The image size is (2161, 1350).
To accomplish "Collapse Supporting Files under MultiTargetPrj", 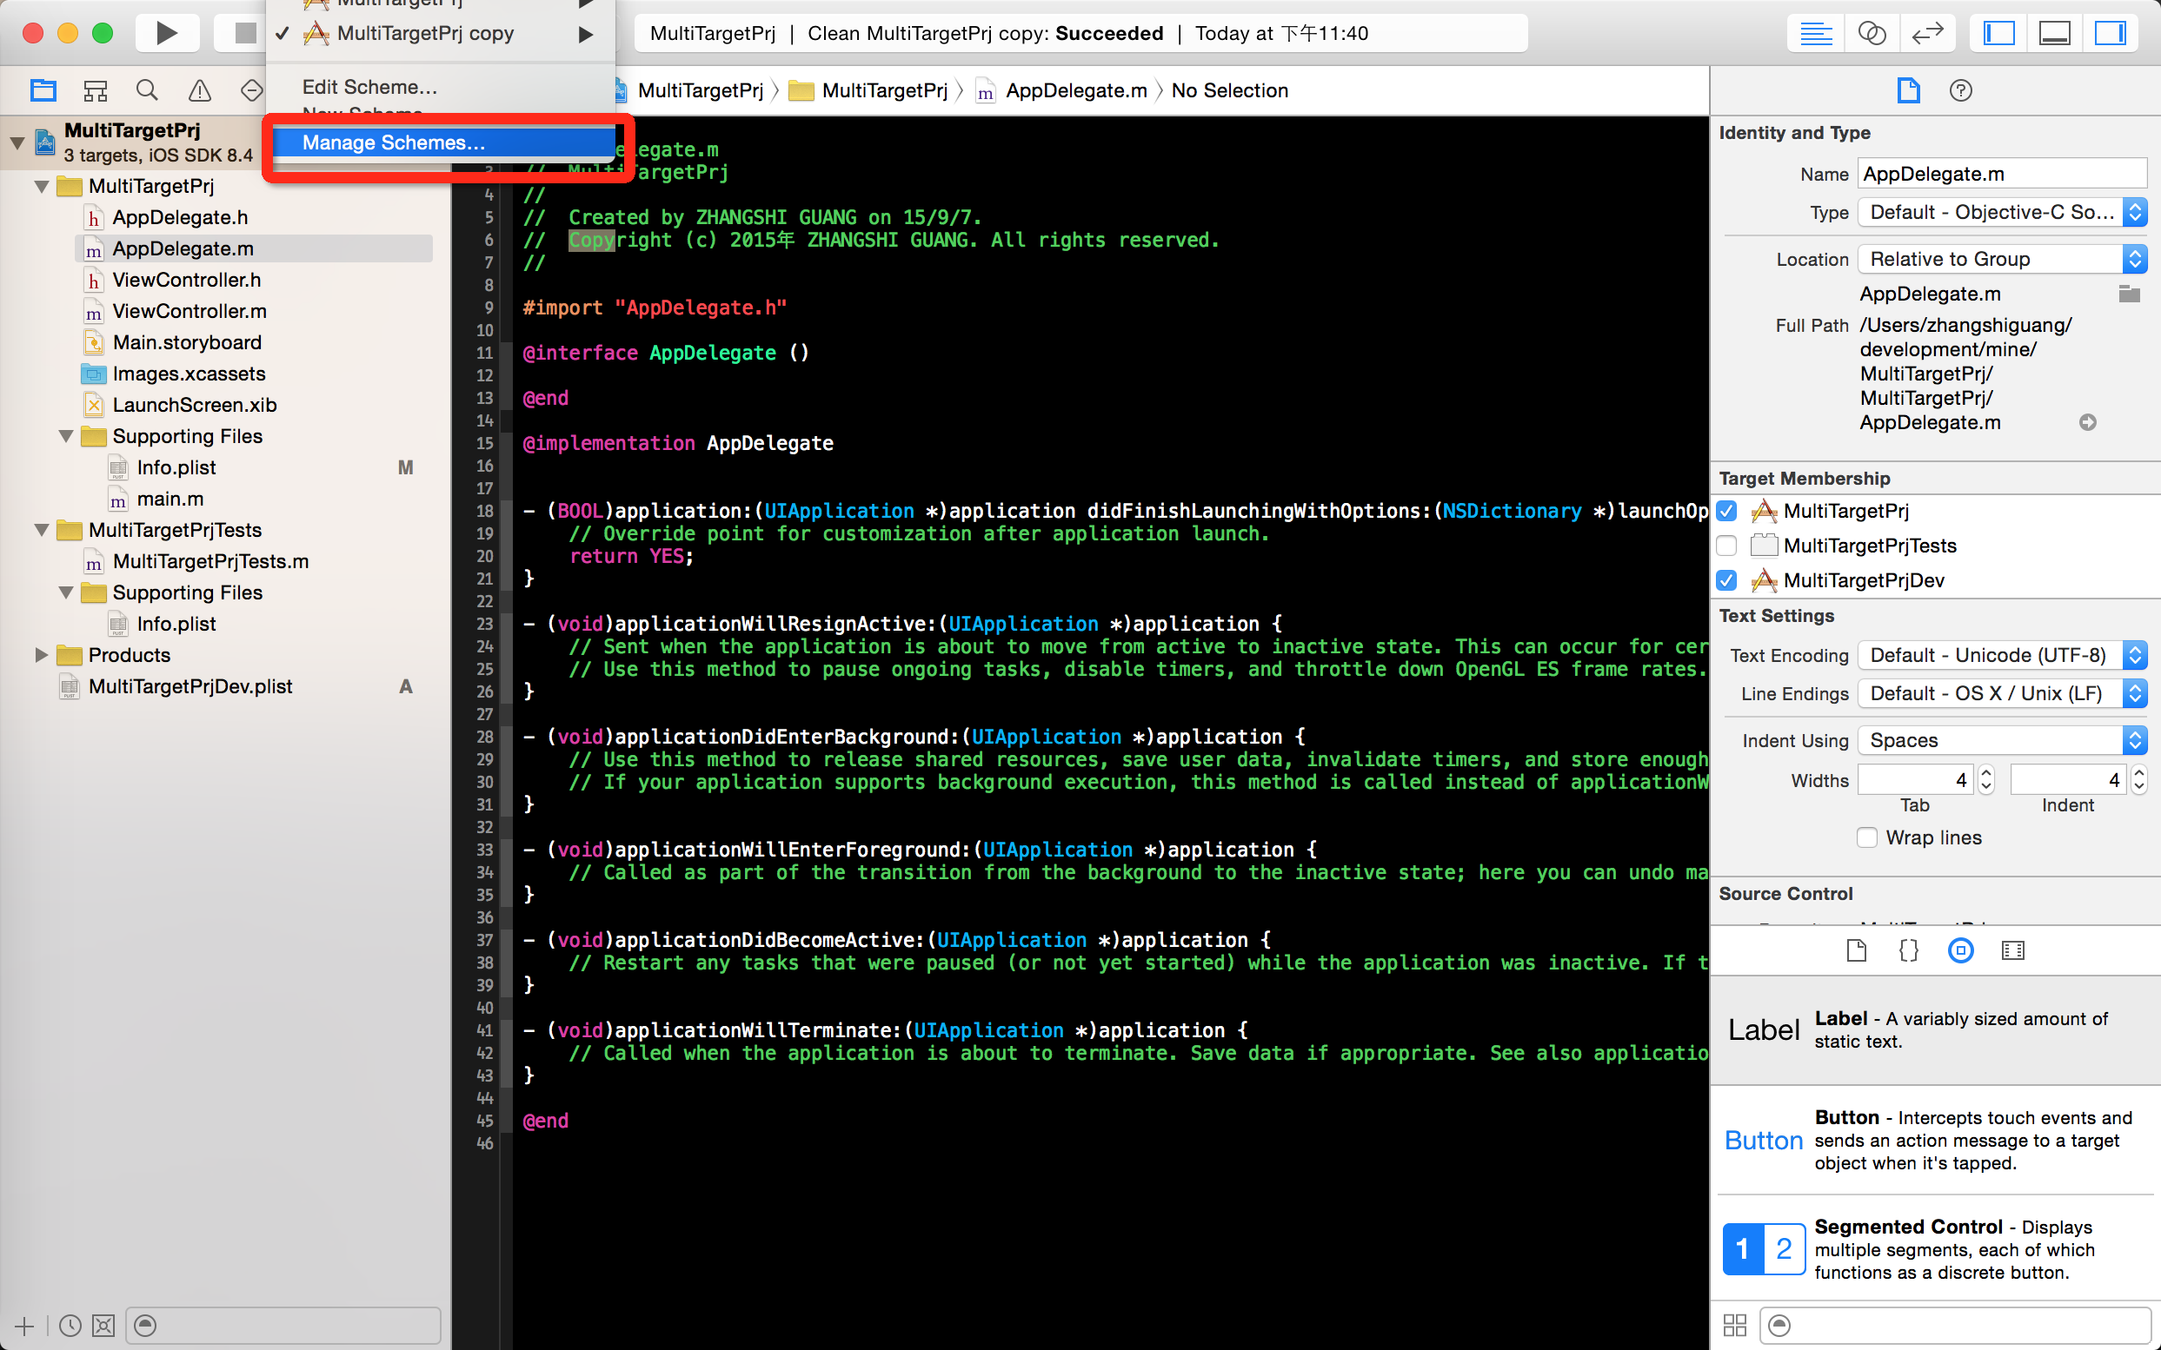I will [x=66, y=436].
